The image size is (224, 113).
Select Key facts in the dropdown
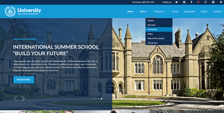click(159, 25)
